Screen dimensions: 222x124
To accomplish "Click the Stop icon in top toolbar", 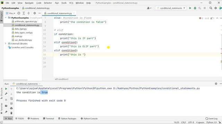I will (205, 8).
